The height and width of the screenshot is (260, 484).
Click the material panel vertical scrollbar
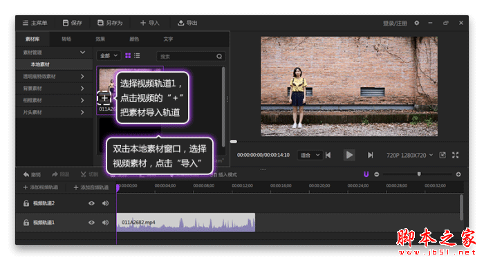(x=223, y=107)
